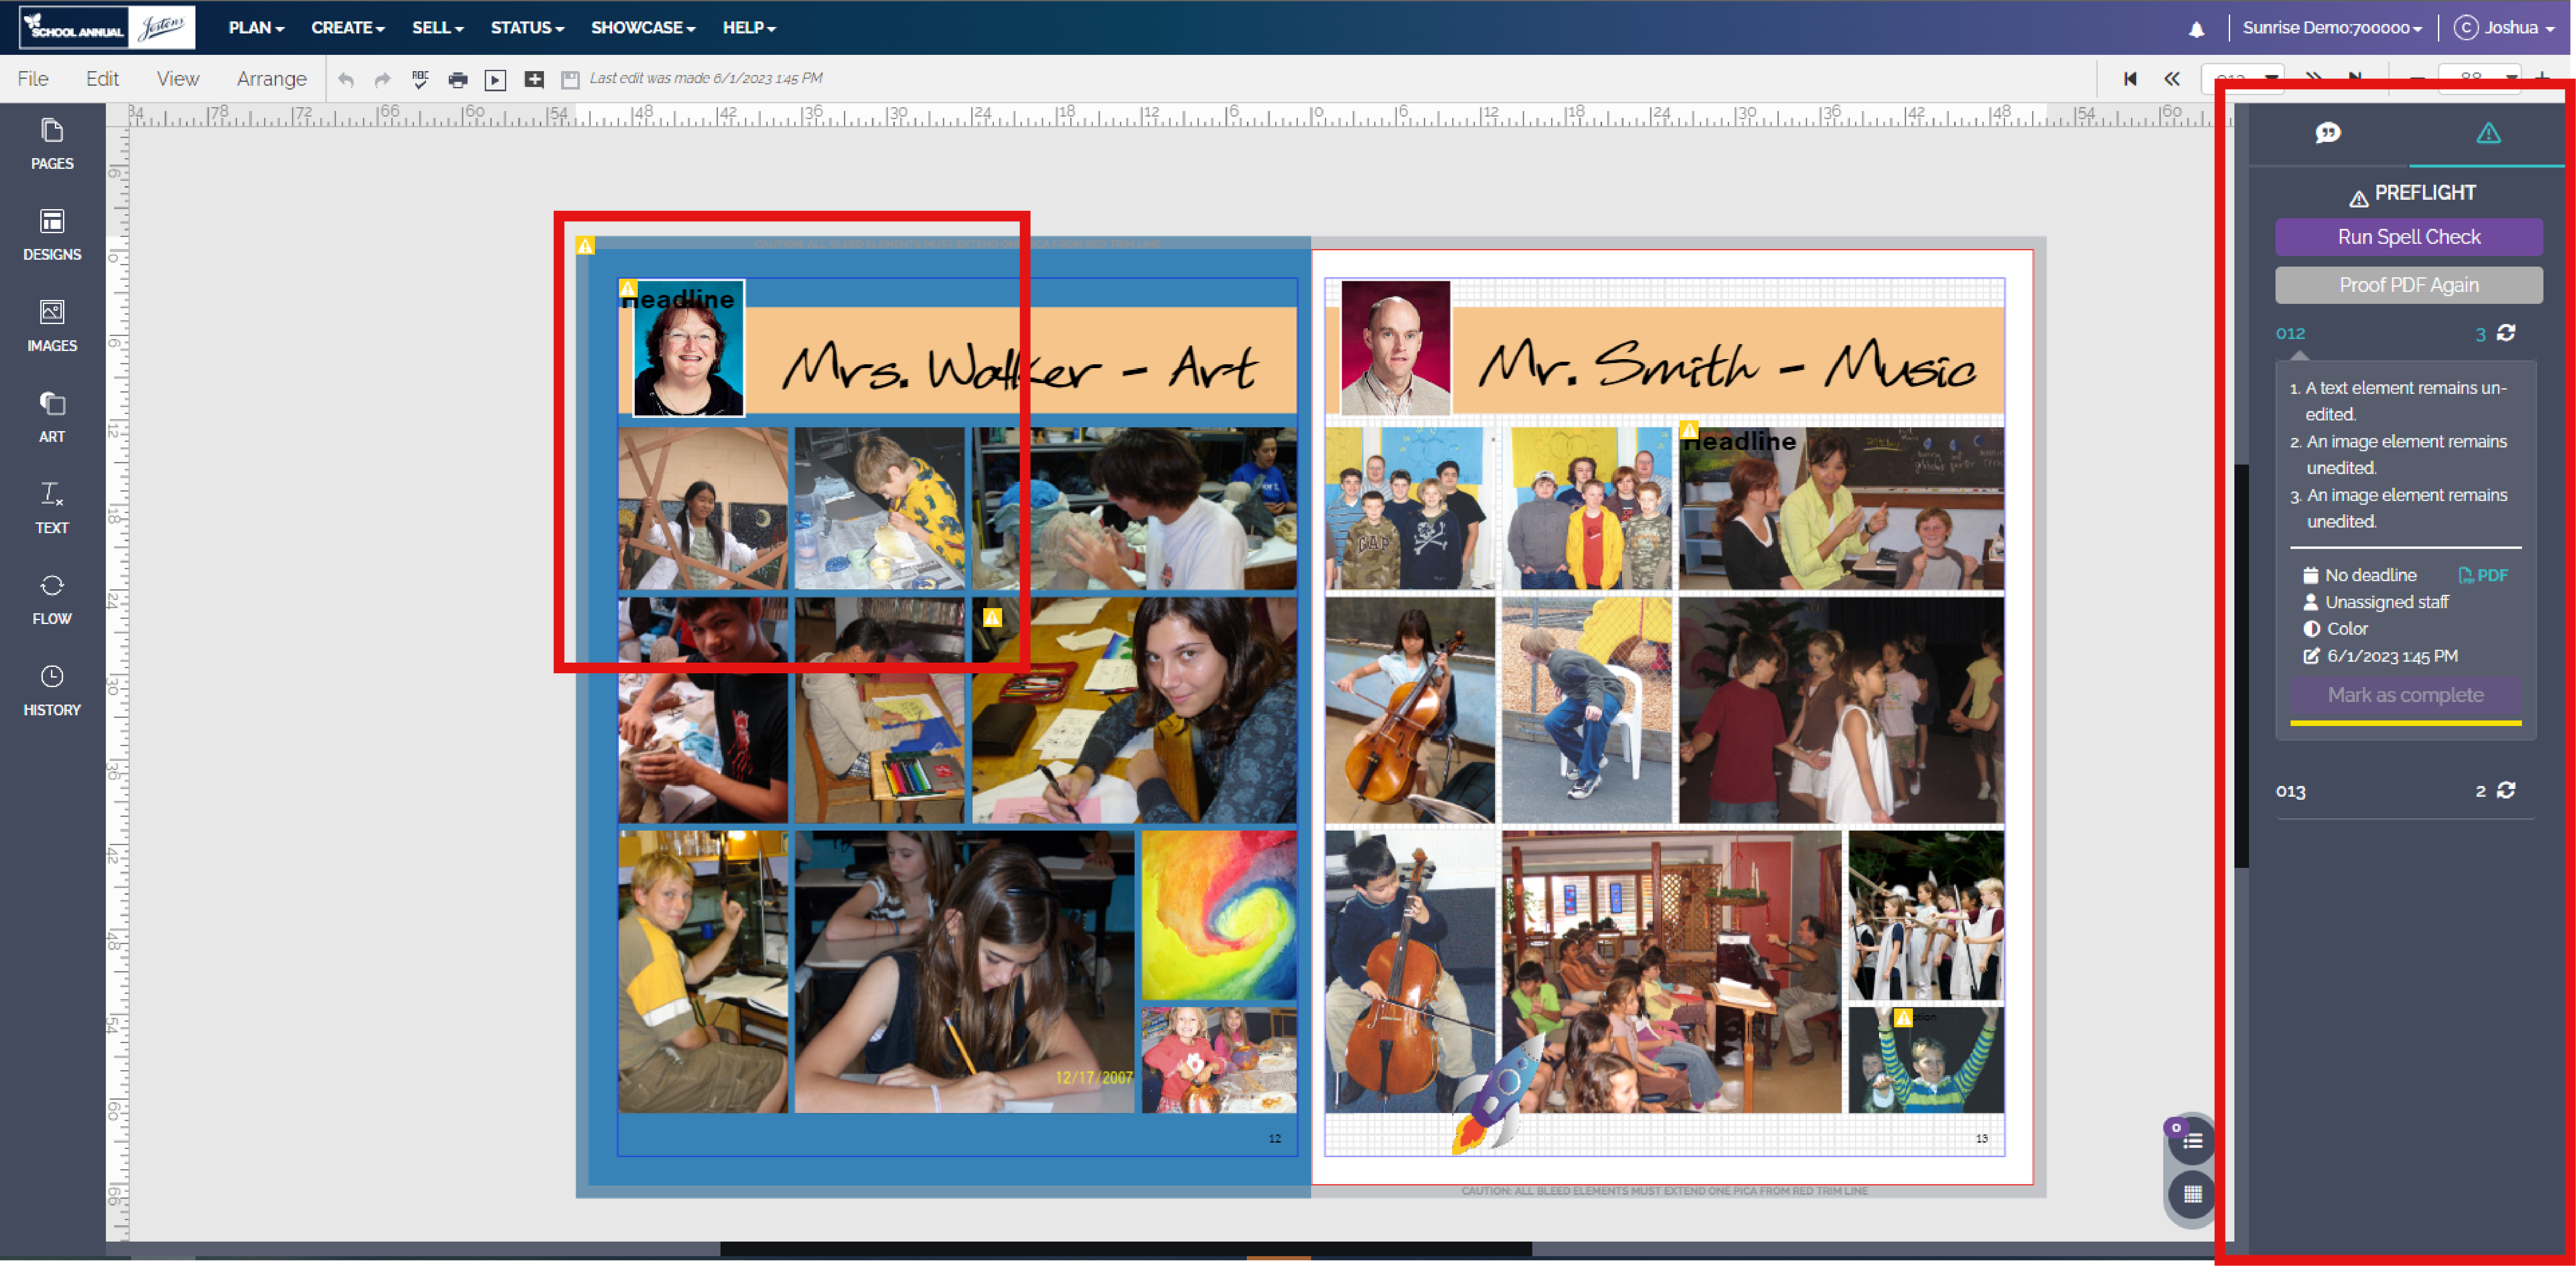Screen dimensions: 2576x1266
Task: Select Mr. Smith portrait photo
Action: click(1395, 347)
